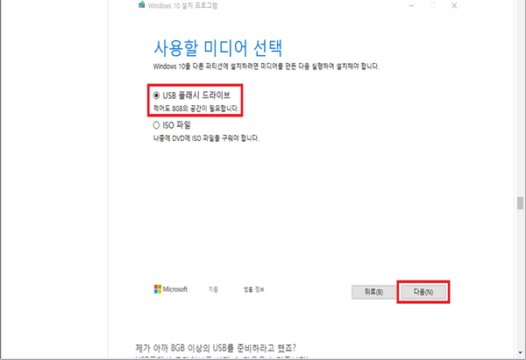Click the sentence mentioning 8GB 이상의 USB
The width and height of the screenshot is (526, 360).
click(216, 348)
